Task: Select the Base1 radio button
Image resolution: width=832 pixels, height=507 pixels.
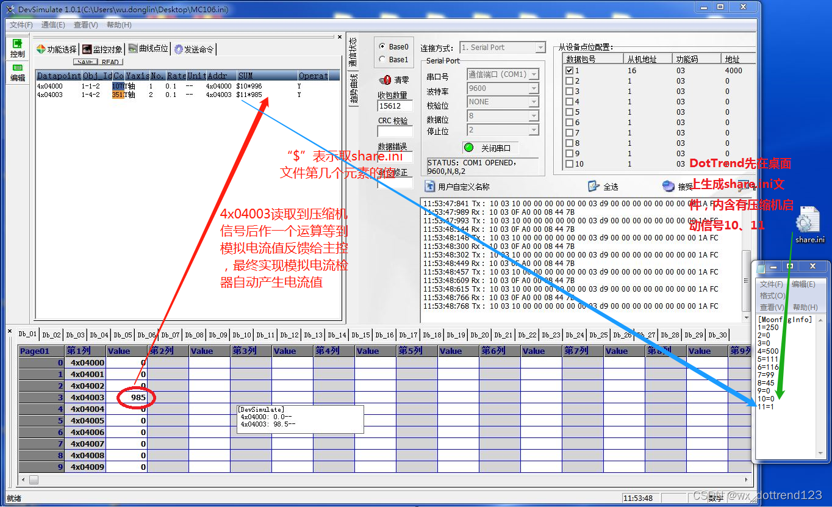Action: click(x=382, y=59)
